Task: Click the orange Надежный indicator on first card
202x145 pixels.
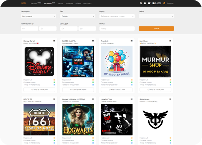Action: pyautogui.click(x=54, y=80)
